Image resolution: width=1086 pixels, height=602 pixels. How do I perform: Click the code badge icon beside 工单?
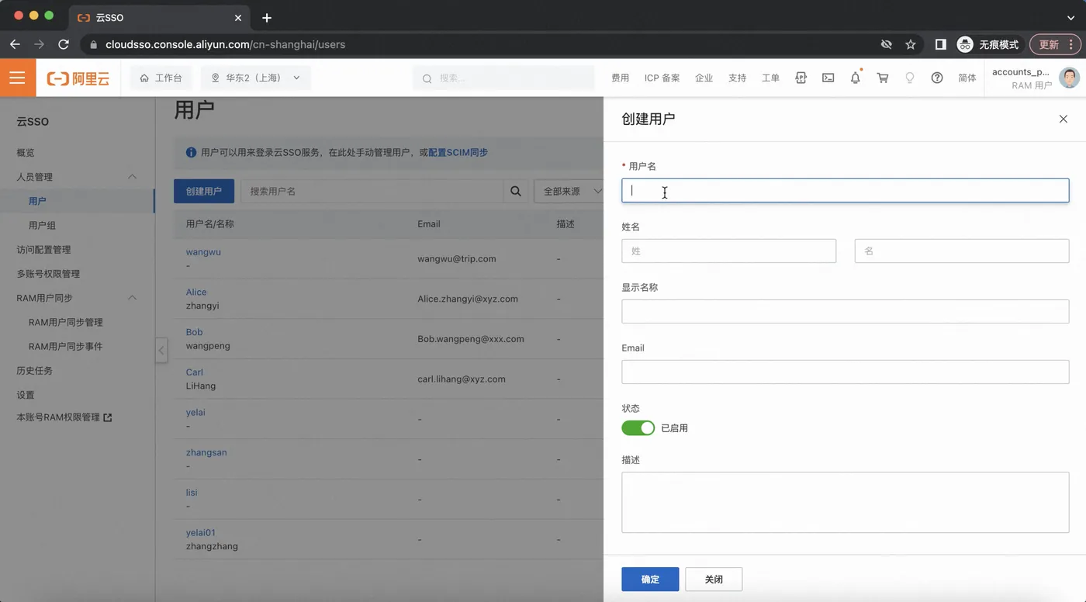(x=801, y=78)
